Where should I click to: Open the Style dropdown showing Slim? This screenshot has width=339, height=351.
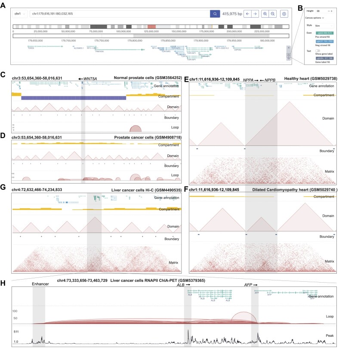point(324,26)
